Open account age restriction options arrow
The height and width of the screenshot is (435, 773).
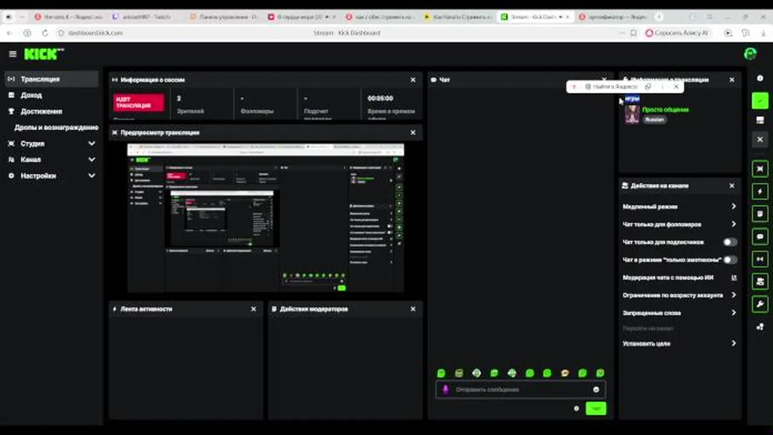(734, 295)
